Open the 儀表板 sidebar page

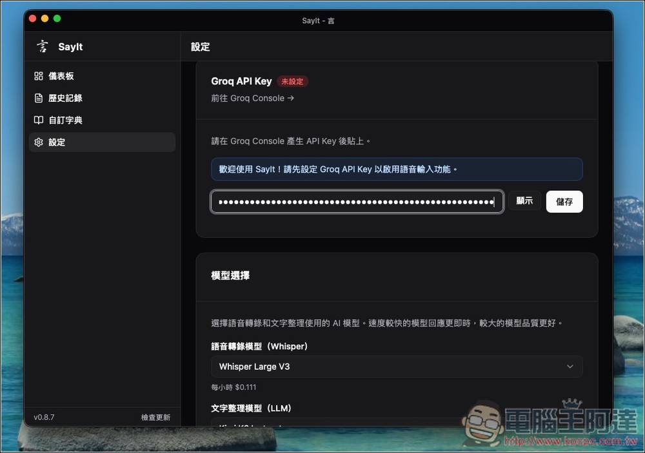point(102,76)
